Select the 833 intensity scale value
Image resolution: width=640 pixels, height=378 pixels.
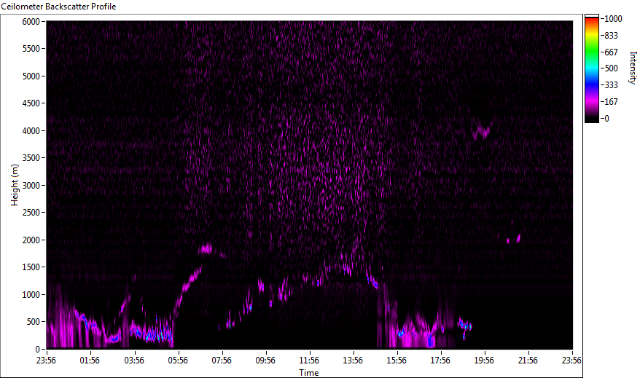(x=611, y=36)
